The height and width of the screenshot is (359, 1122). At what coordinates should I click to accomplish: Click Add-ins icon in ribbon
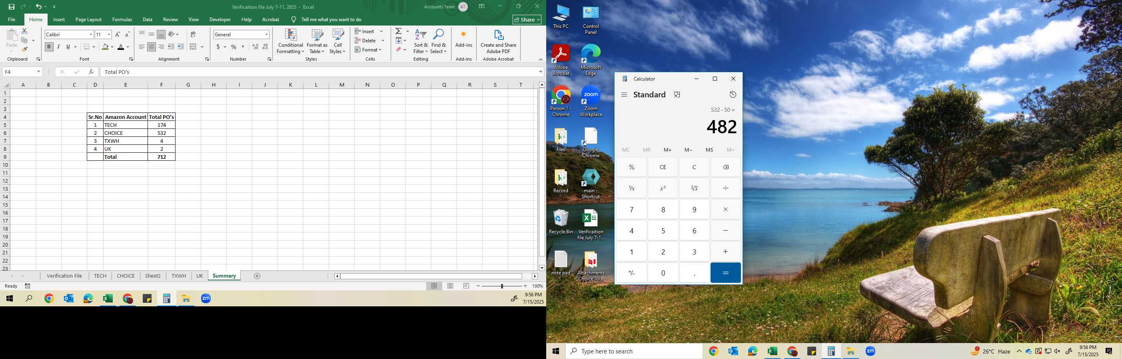(463, 39)
